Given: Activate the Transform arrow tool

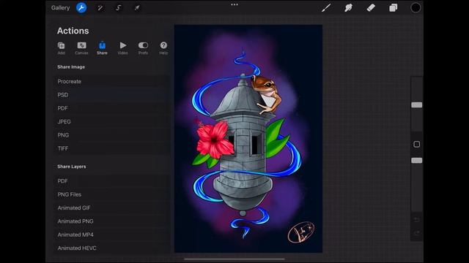Looking at the screenshot, I should (x=137, y=8).
